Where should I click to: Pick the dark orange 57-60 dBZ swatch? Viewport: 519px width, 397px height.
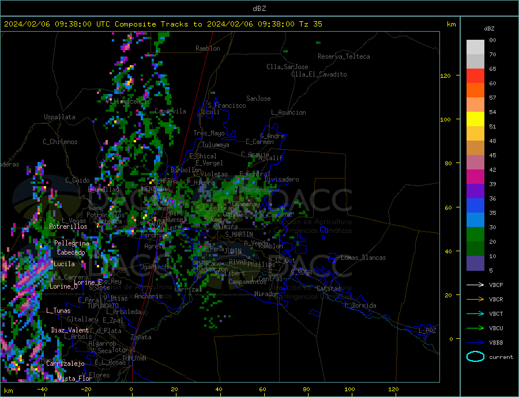coord(475,90)
